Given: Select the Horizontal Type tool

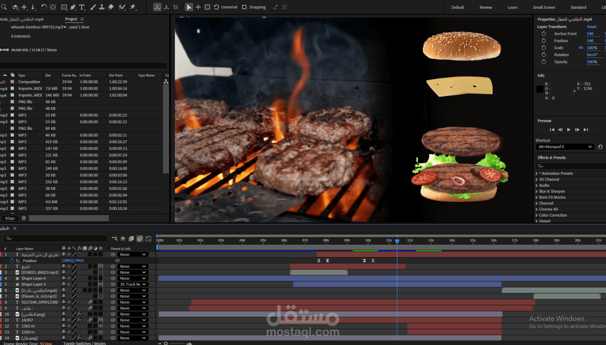Looking at the screenshot, I should click(x=82, y=7).
